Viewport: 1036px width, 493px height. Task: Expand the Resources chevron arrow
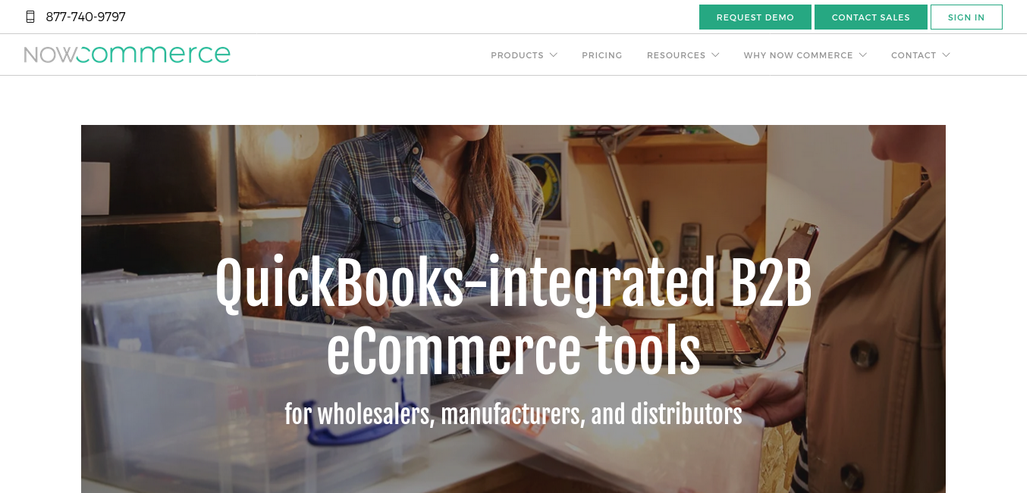point(715,55)
